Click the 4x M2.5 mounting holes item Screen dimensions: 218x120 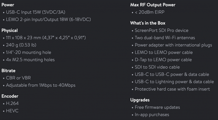pyautogui.click(x=30, y=60)
